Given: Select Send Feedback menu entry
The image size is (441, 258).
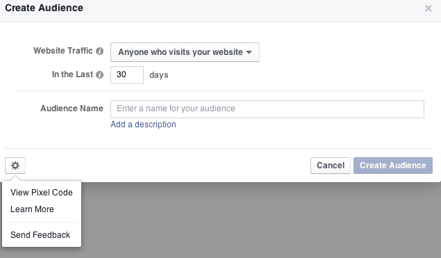Looking at the screenshot, I should [40, 235].
